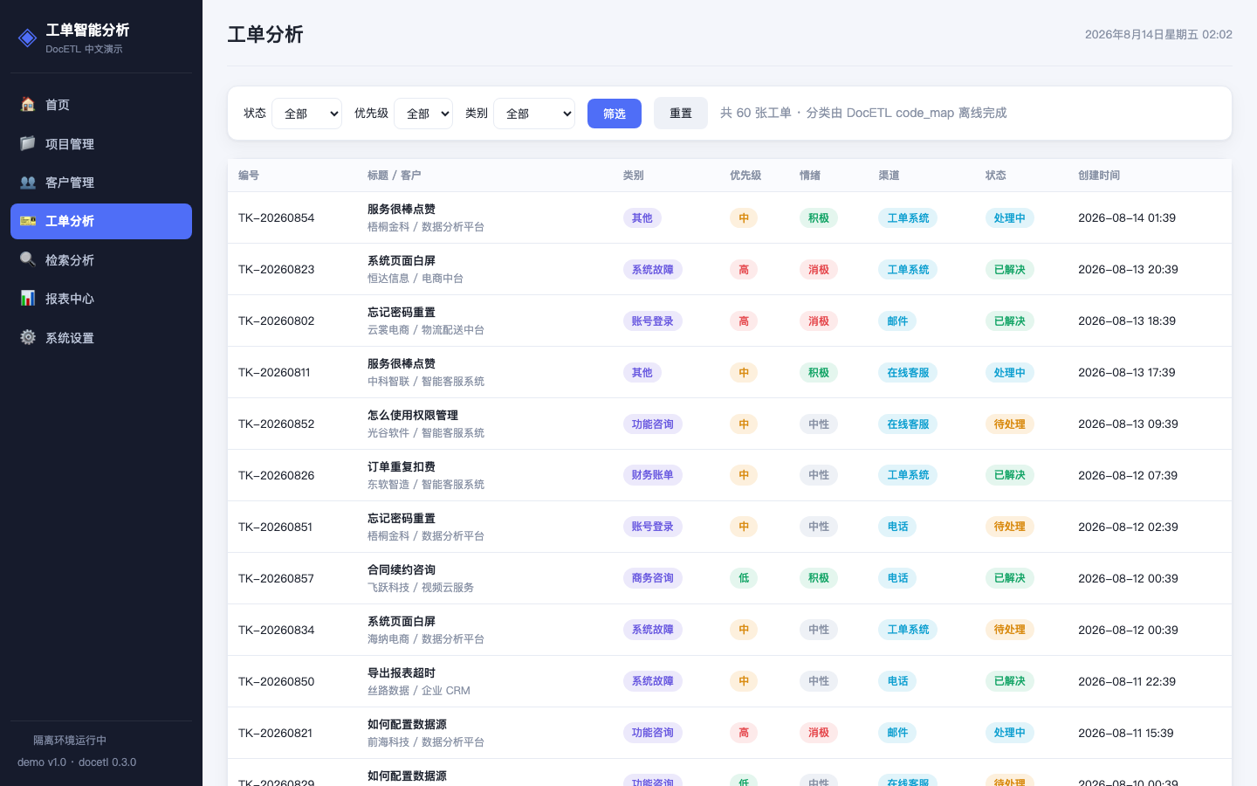The image size is (1257, 786).
Task: Click 隔离环境运行中 status text
Action: 70,741
